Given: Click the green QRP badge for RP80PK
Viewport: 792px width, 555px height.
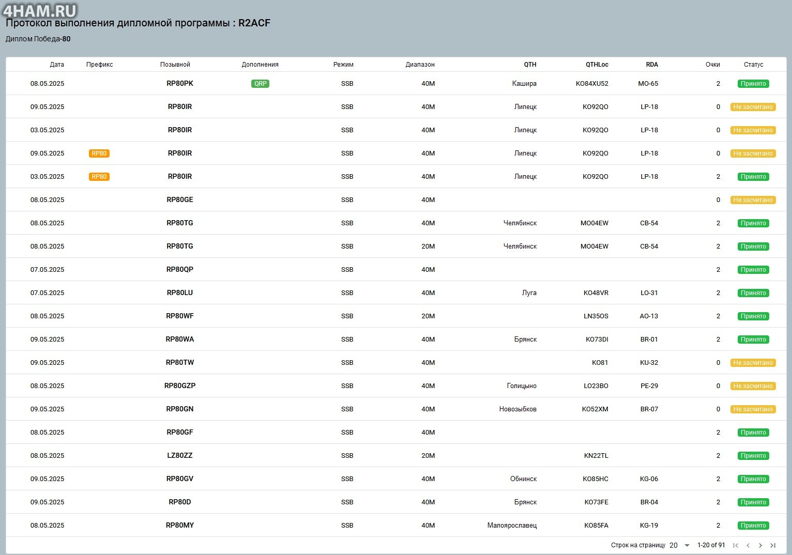Looking at the screenshot, I should pyautogui.click(x=260, y=84).
